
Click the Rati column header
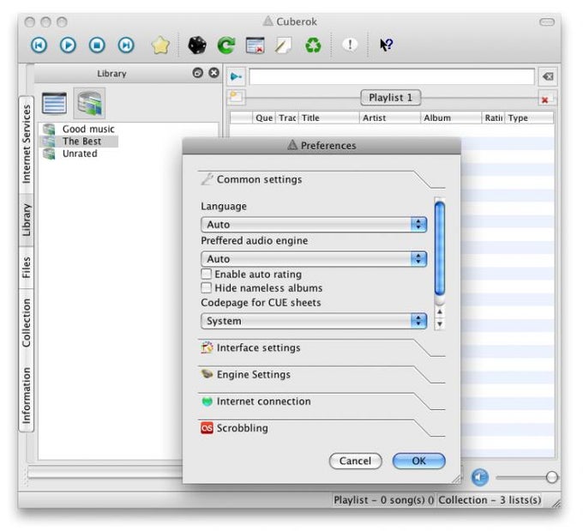[493, 118]
